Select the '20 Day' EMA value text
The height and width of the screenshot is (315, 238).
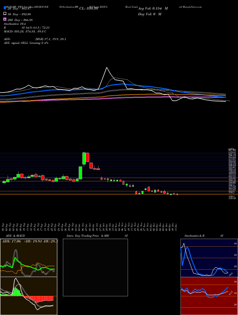[x=20, y=8]
